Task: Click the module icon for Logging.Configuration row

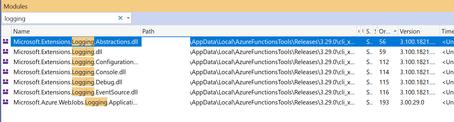Action: point(5,62)
